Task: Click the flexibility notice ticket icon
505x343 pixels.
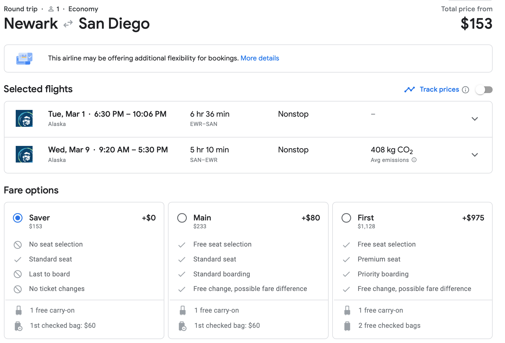Action: pos(24,58)
